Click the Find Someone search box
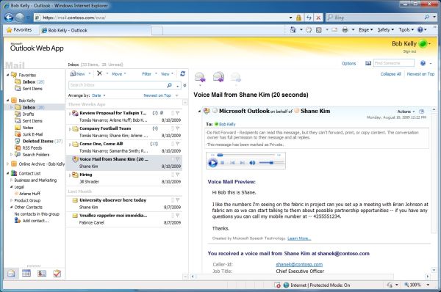Screen dimensions: 441x292 coord(394,63)
